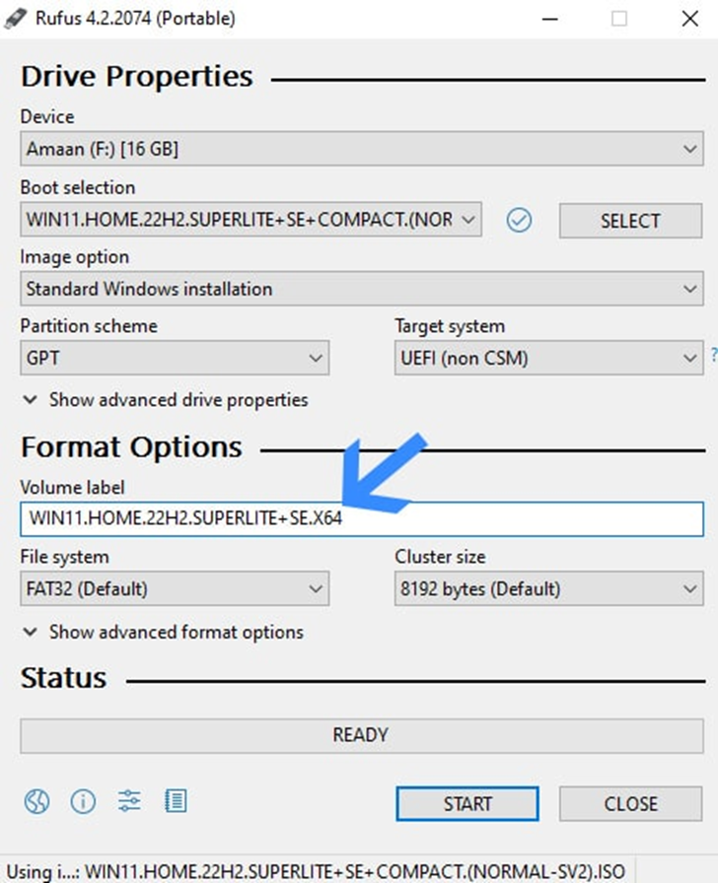Click the Boot selection label

78,187
